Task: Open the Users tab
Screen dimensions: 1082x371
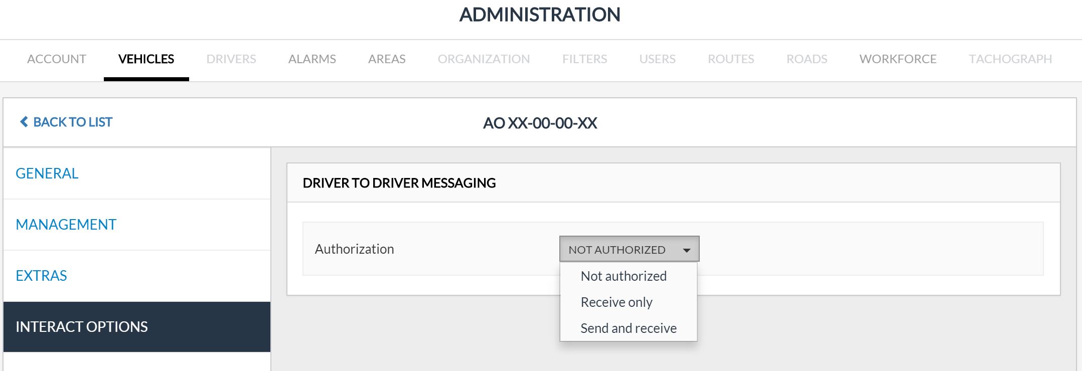Action: [x=657, y=59]
